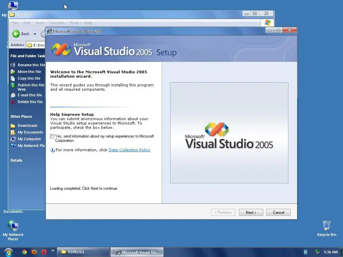Launch Opera from the quick launch bar
Viewport: 343px width, 257px height.
(44, 252)
